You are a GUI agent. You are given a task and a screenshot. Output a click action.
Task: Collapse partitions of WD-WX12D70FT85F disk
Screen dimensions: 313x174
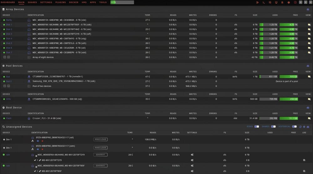pyautogui.click(x=36, y=166)
